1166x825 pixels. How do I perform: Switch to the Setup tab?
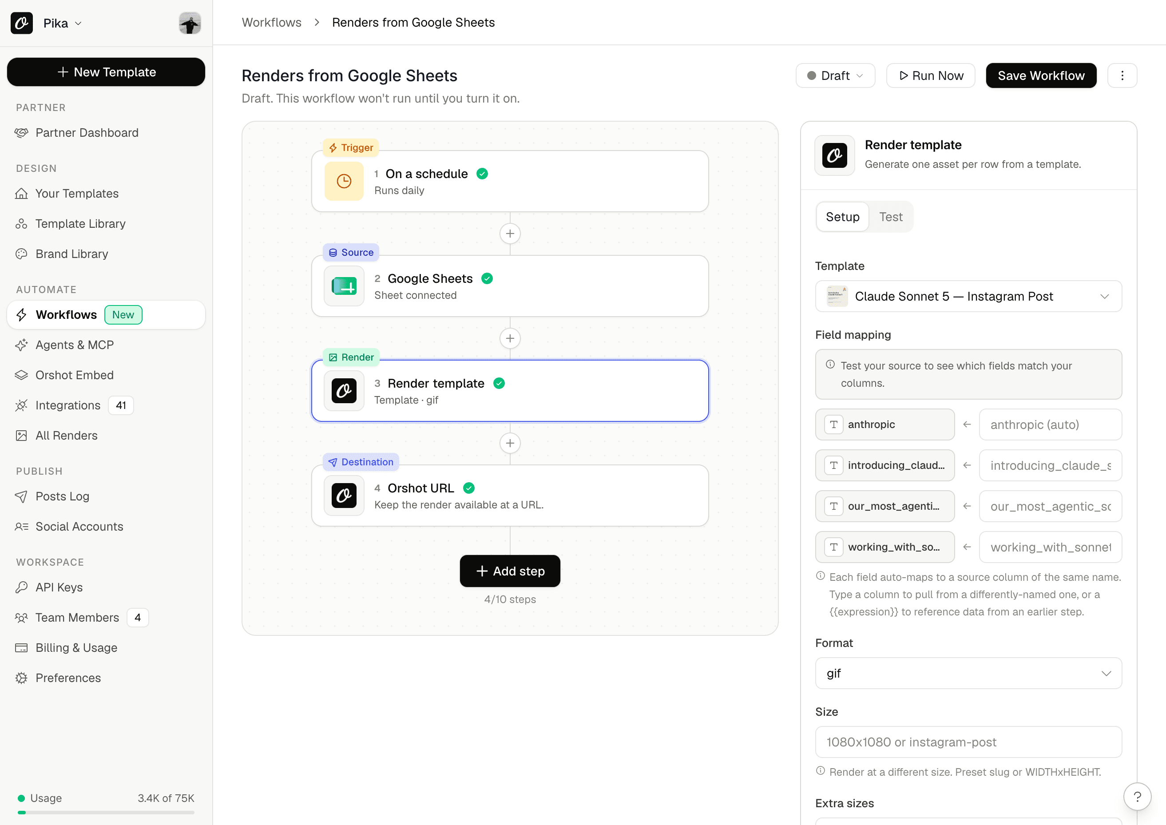[x=842, y=217]
